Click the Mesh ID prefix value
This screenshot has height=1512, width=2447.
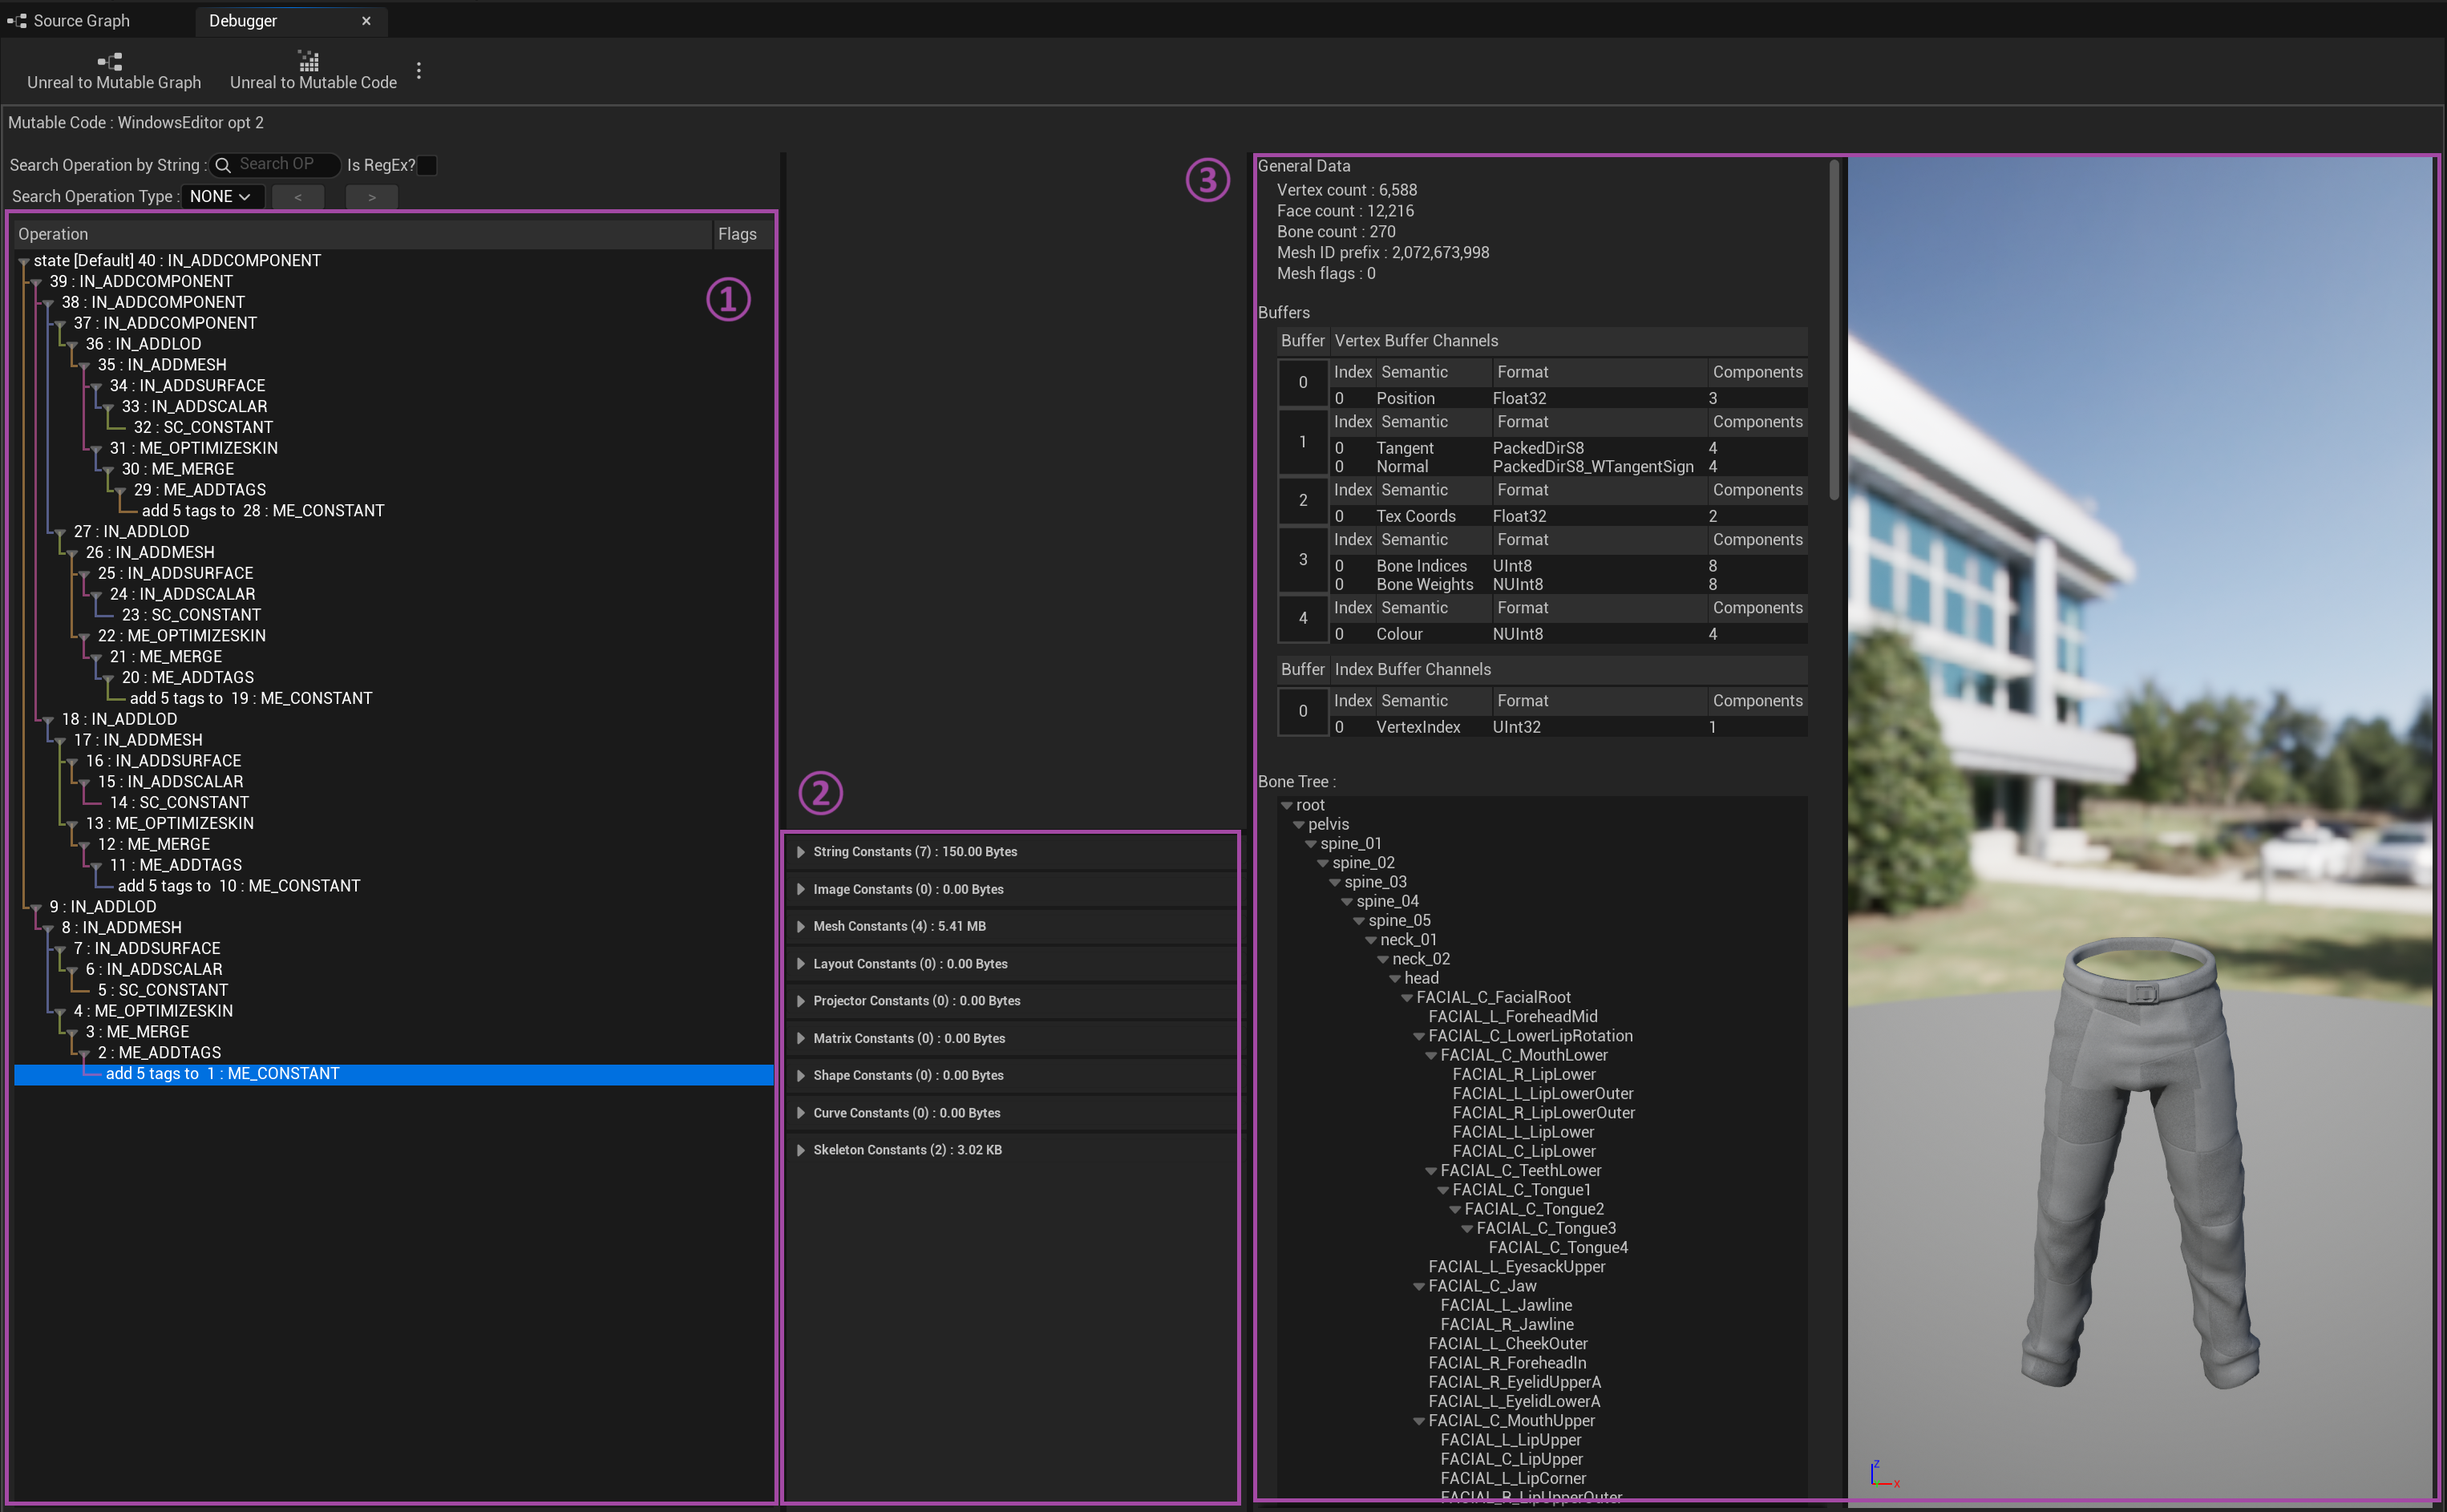click(1440, 253)
